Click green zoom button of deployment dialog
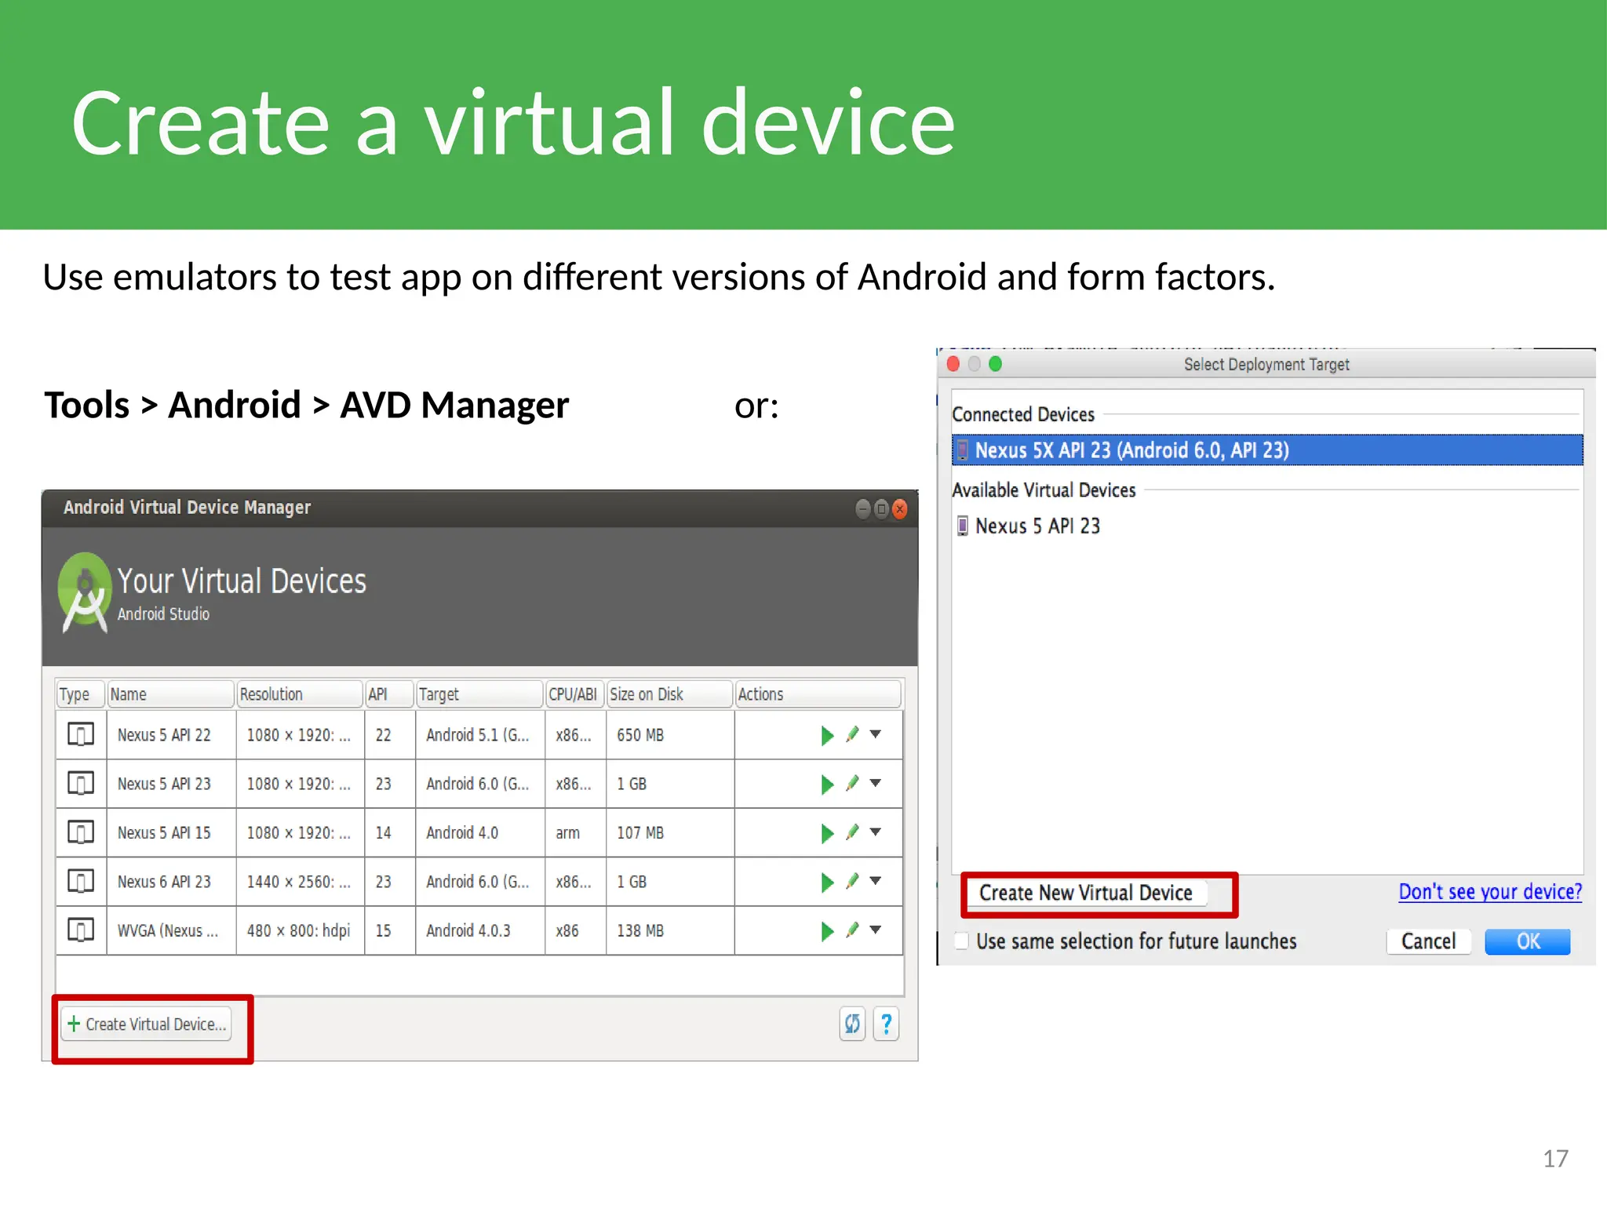The width and height of the screenshot is (1607, 1205). [995, 364]
